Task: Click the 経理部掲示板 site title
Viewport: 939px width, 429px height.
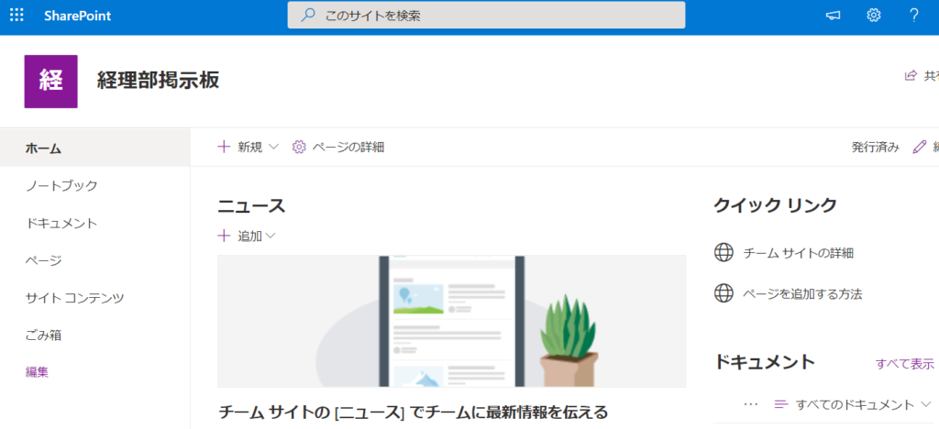Action: (158, 80)
